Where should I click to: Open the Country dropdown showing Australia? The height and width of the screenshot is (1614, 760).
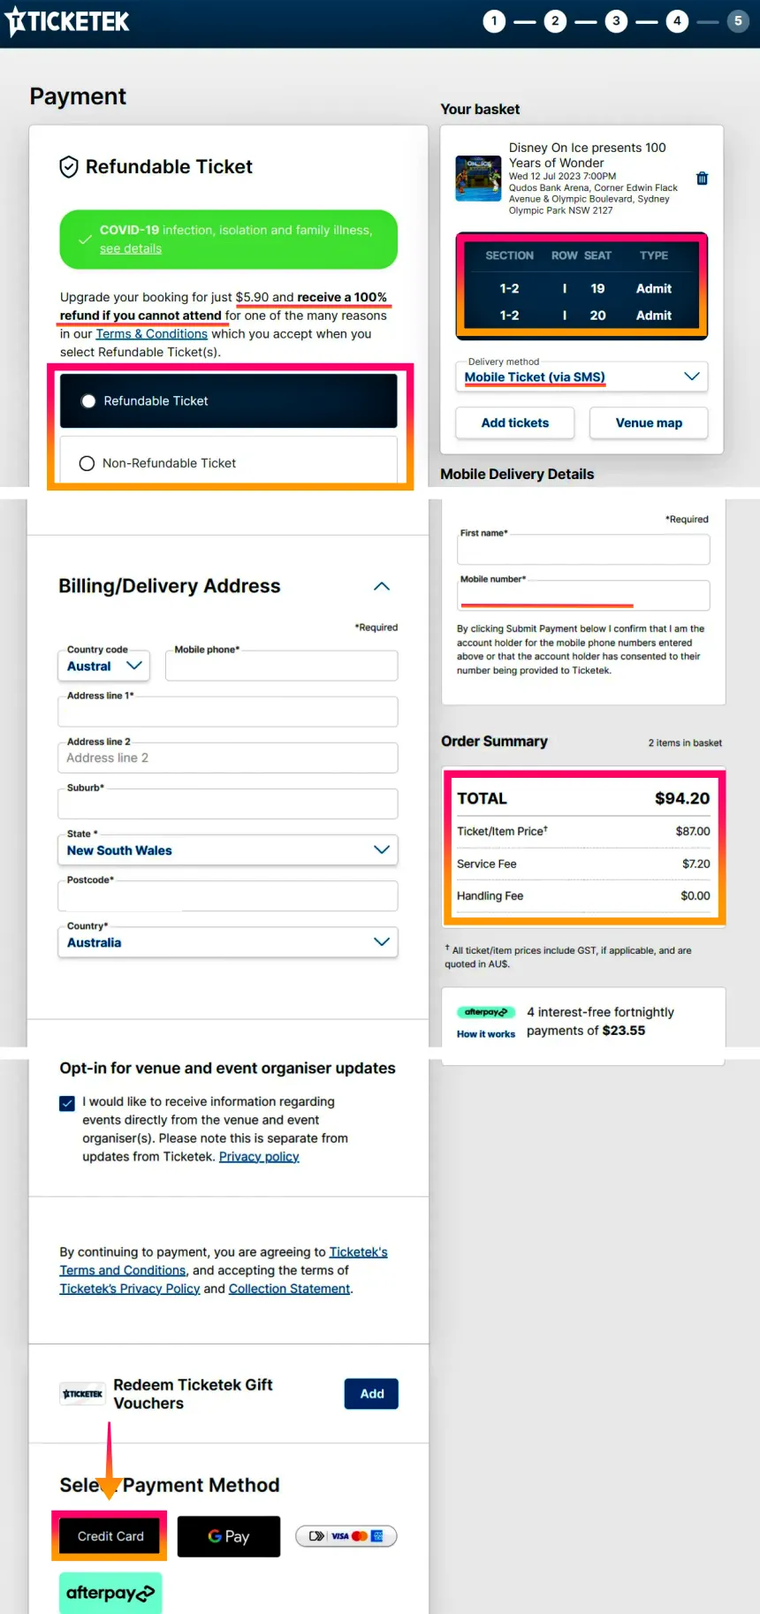click(228, 942)
